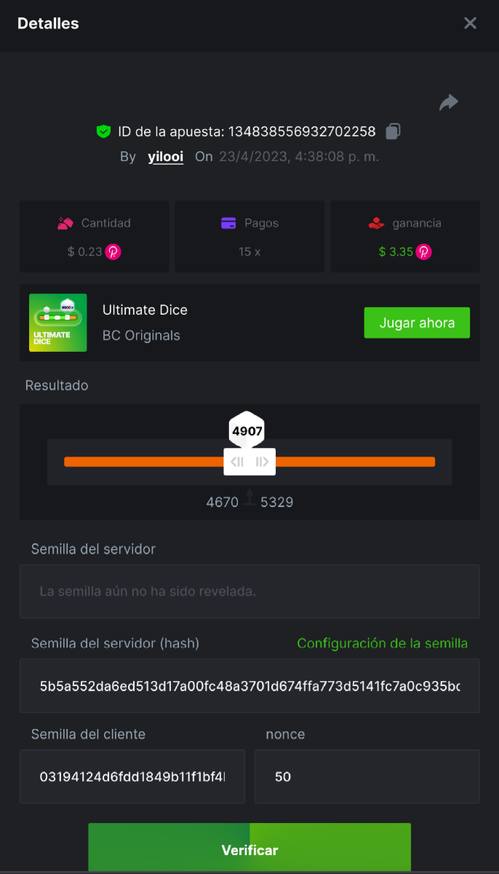
Task: Click the Cantidad dice icon
Action: coord(65,224)
